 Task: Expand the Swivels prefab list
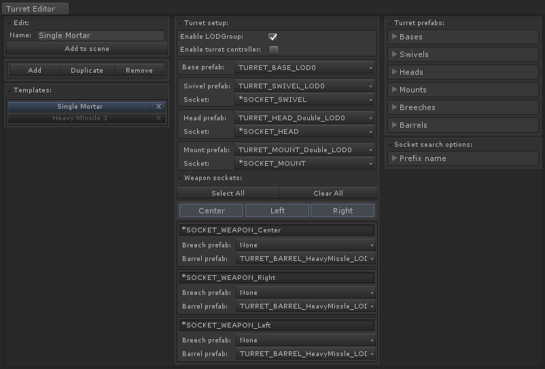point(463,54)
